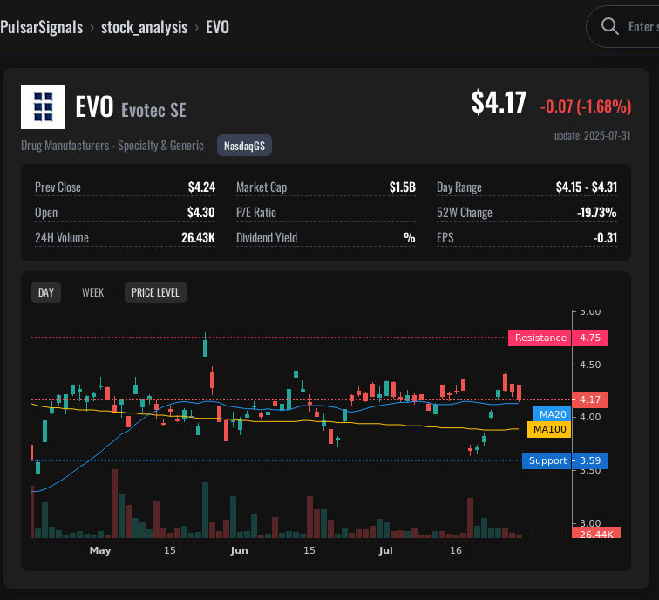Click the May label on the time axis

click(x=100, y=550)
